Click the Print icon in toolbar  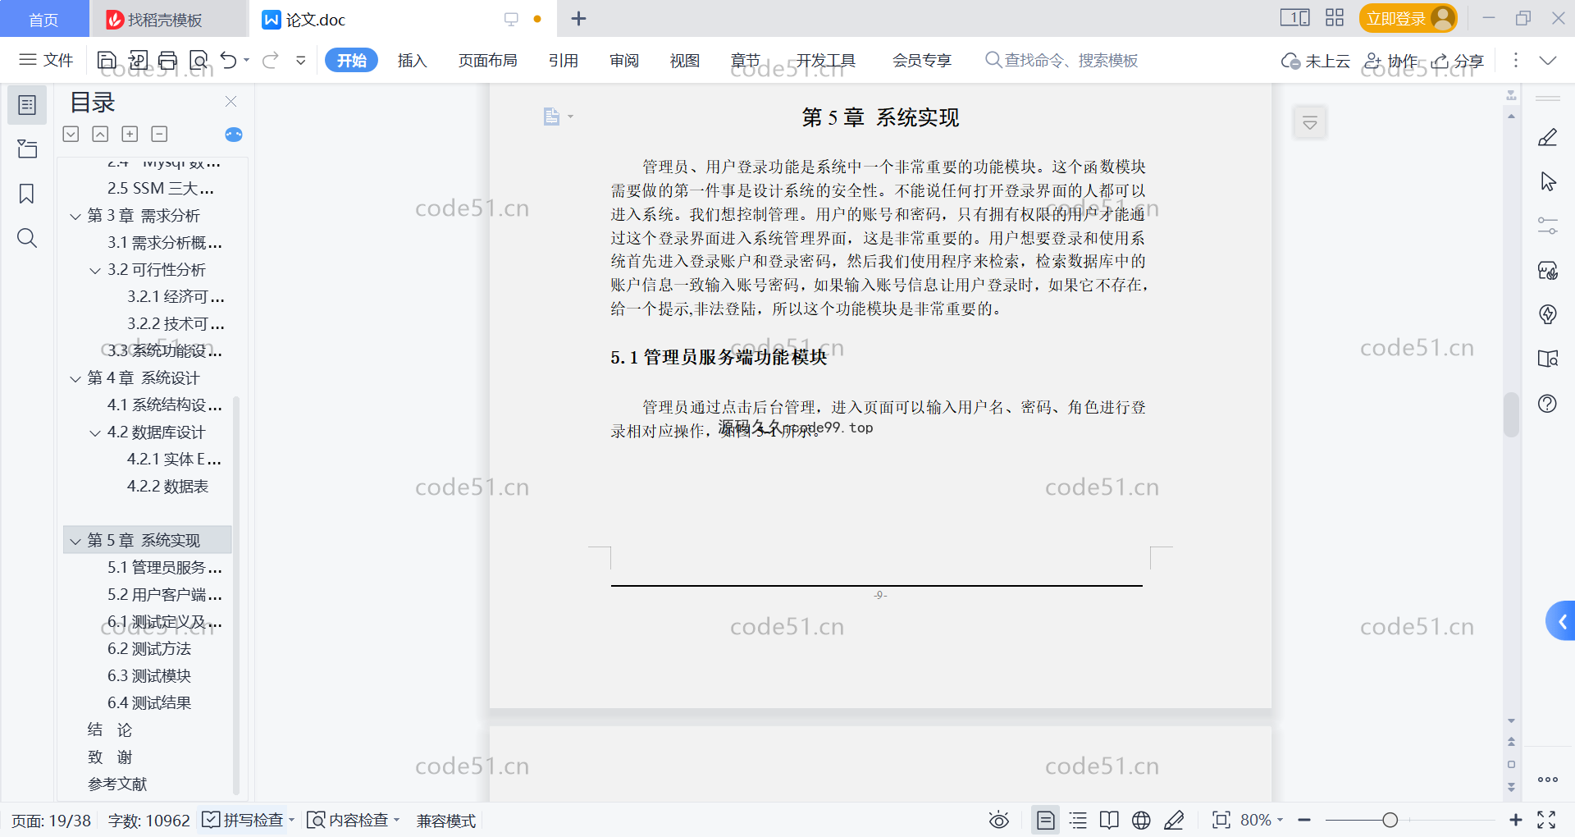[x=168, y=60]
